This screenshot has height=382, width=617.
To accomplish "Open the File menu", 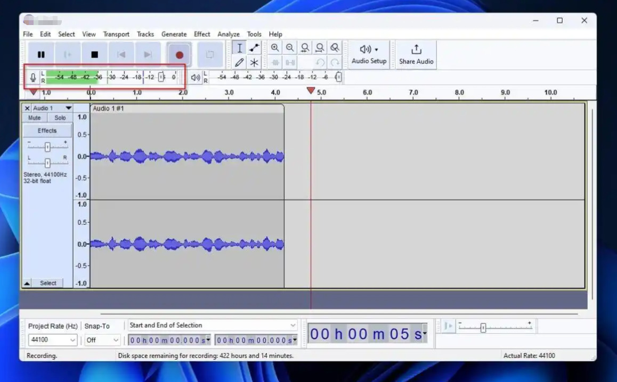I will pos(28,34).
